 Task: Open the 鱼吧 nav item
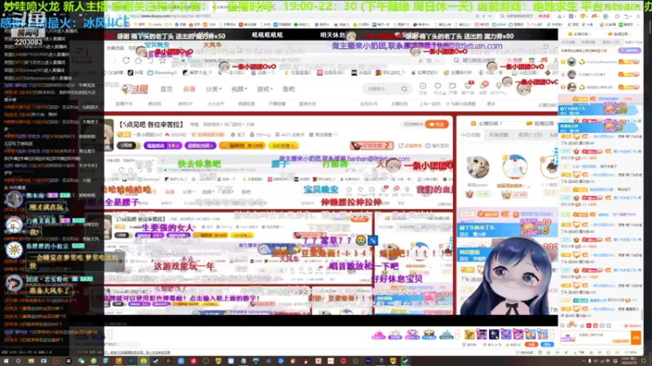[289, 89]
